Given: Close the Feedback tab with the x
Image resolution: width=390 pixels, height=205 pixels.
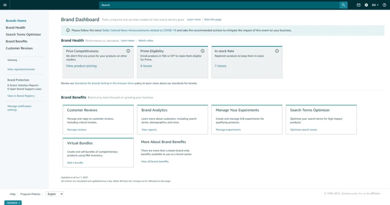Looking at the screenshot, I should (x=19, y=203).
